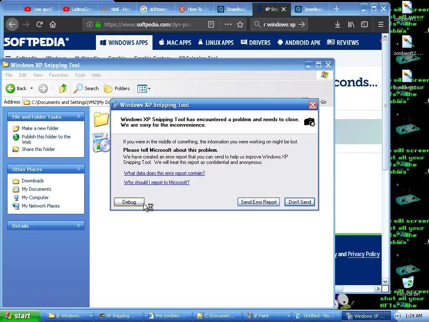The height and width of the screenshot is (322, 429).
Task: Open '2 Paint' taskbar group
Action: (269, 316)
